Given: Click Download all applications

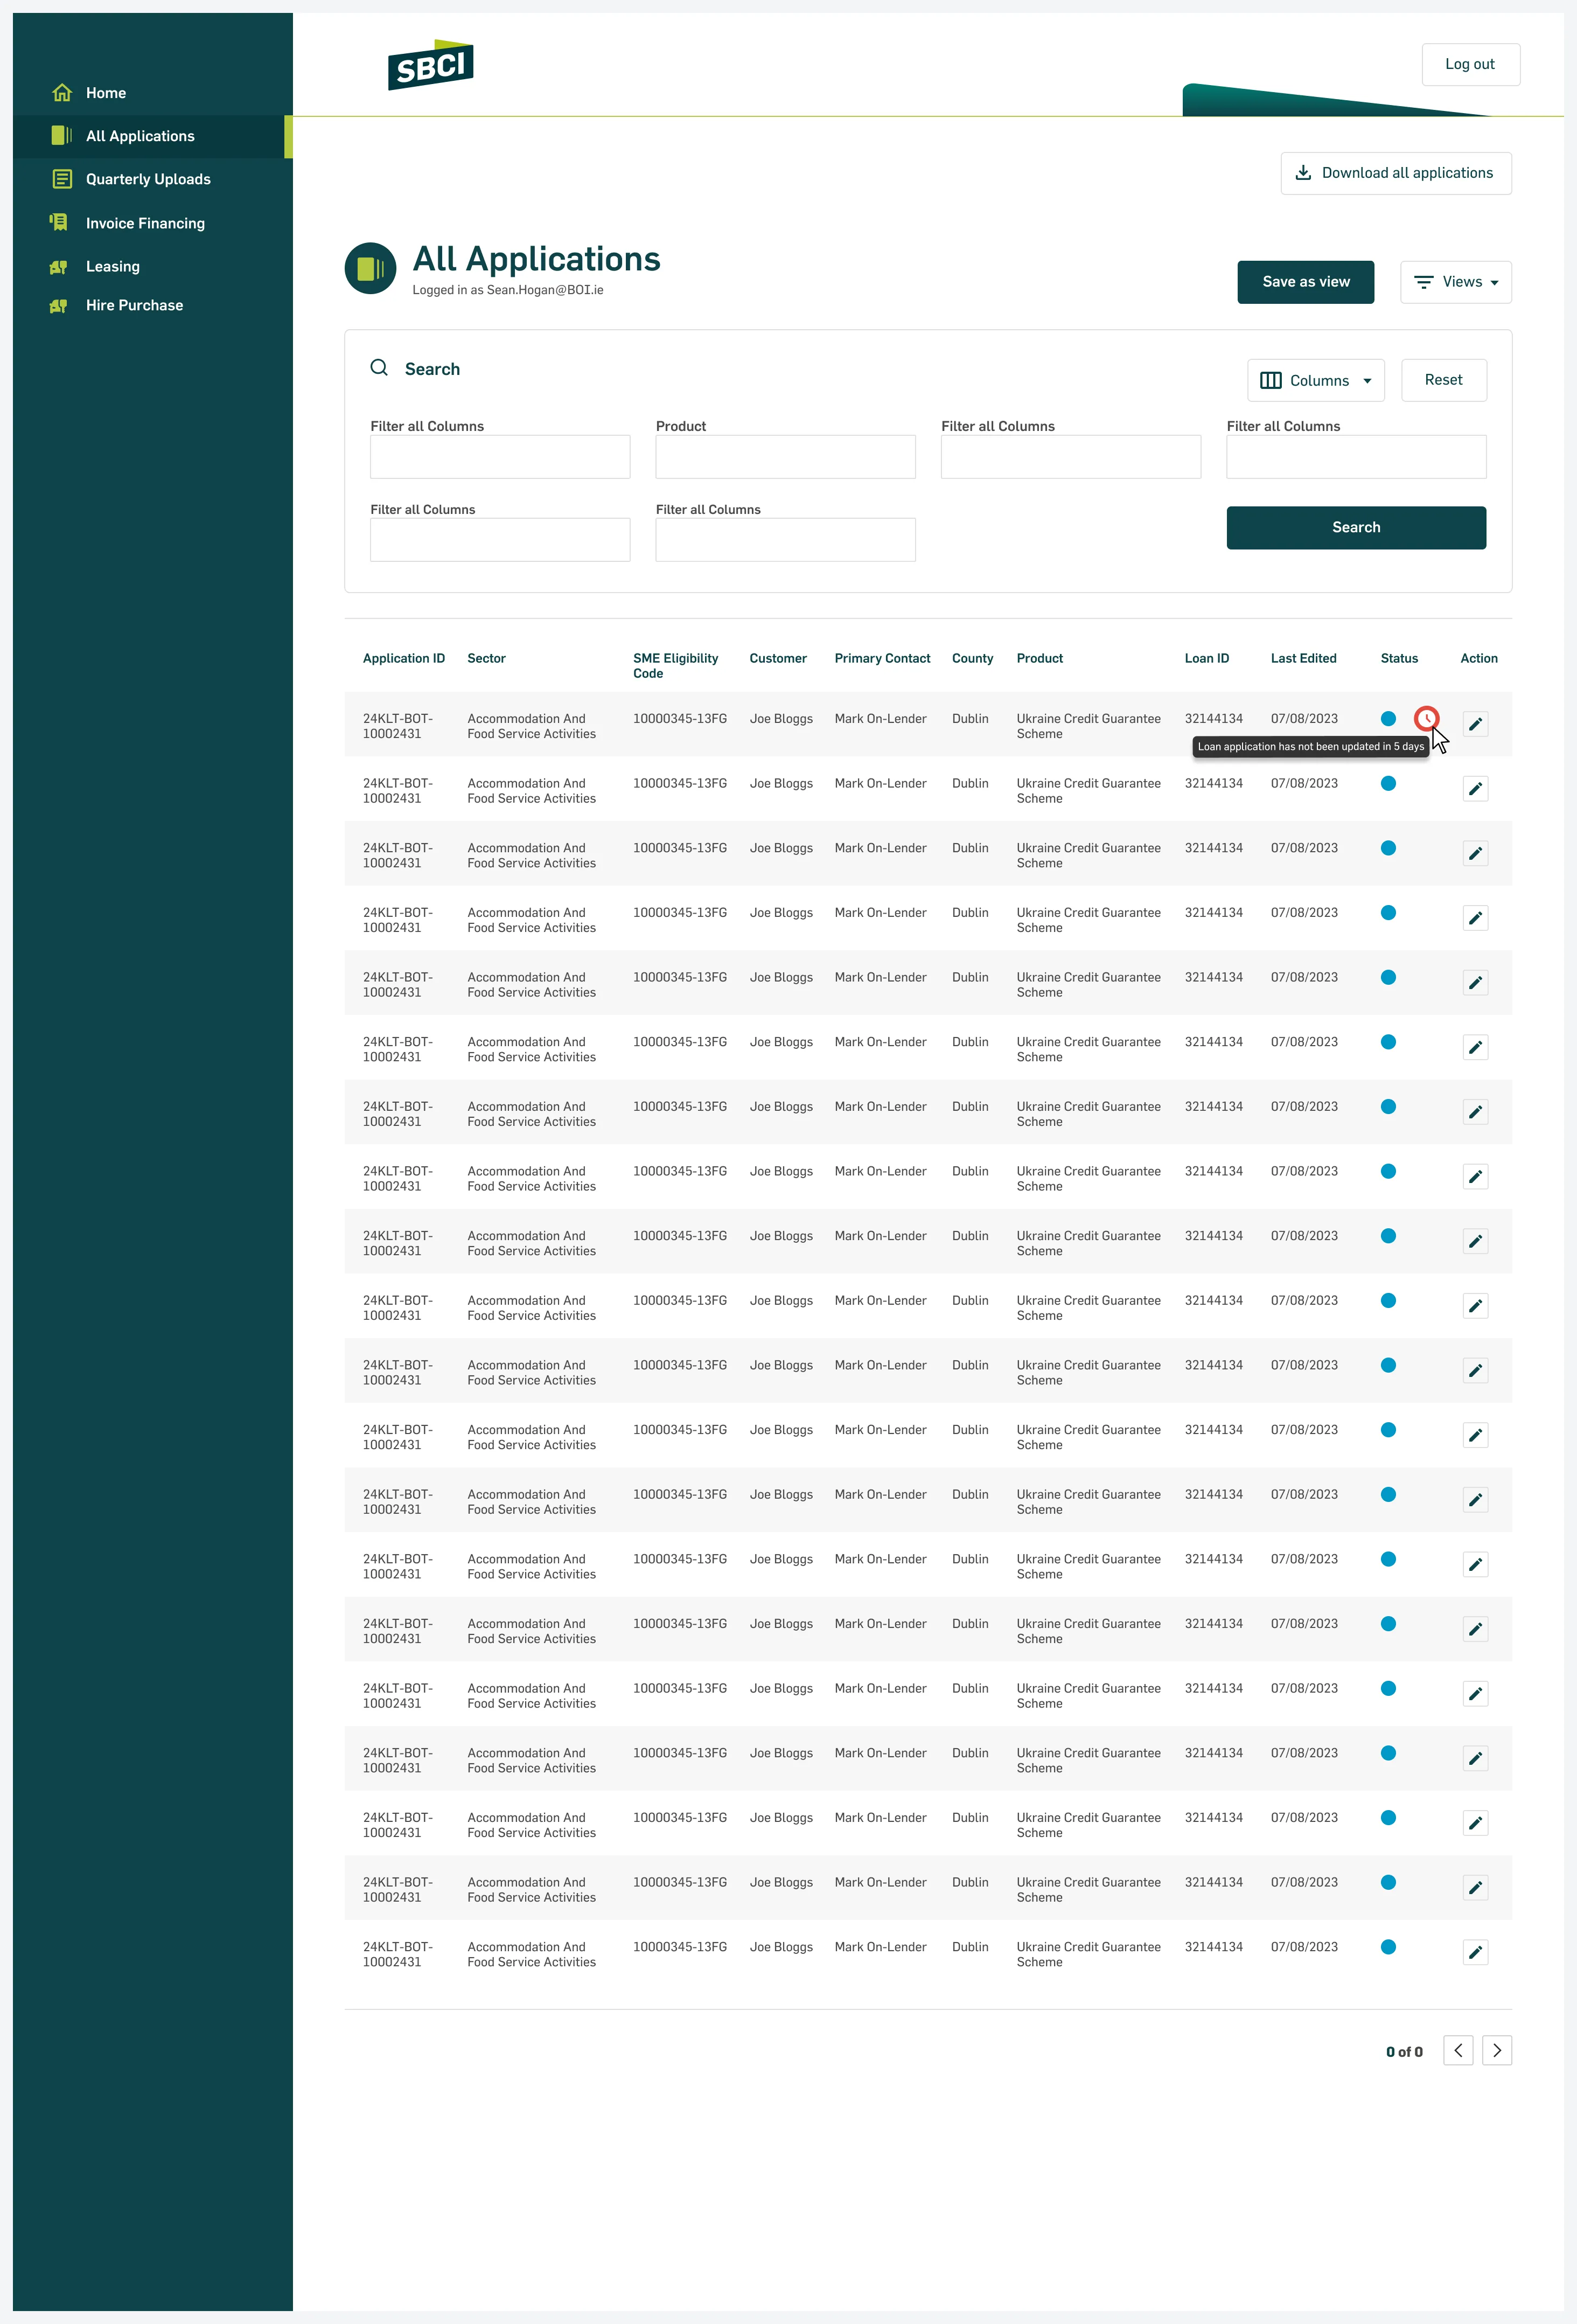Looking at the screenshot, I should tap(1396, 173).
